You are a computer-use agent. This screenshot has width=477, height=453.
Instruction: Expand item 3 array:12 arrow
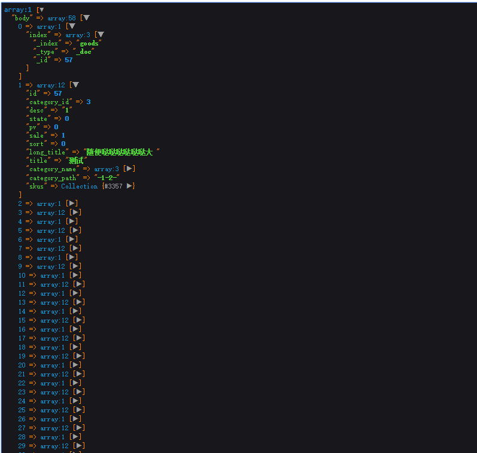coord(76,212)
